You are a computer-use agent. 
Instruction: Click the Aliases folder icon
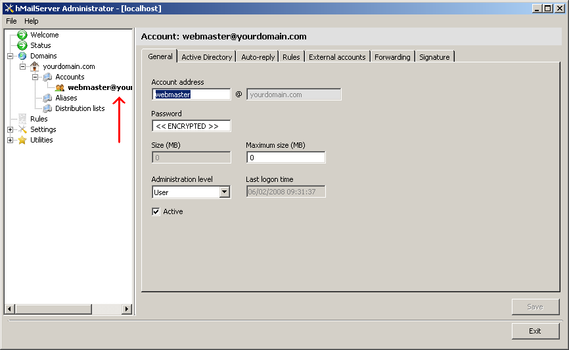click(x=47, y=98)
